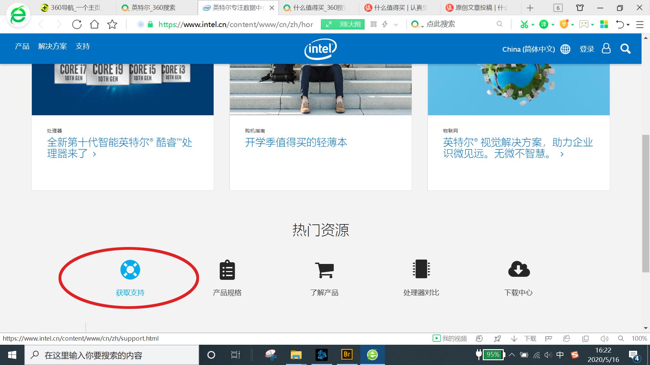Open the China (简体中文) region selector
650x365 pixels.
pos(528,49)
